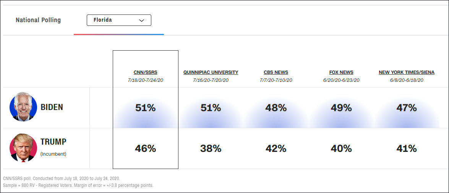Select Trump's 41% NYT/Siena result

tap(407, 148)
